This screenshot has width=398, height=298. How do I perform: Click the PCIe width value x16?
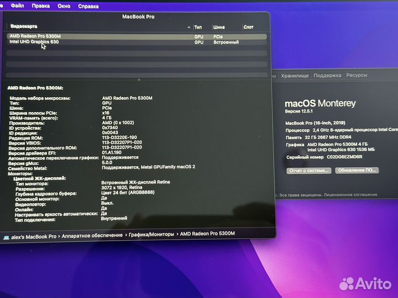point(106,113)
